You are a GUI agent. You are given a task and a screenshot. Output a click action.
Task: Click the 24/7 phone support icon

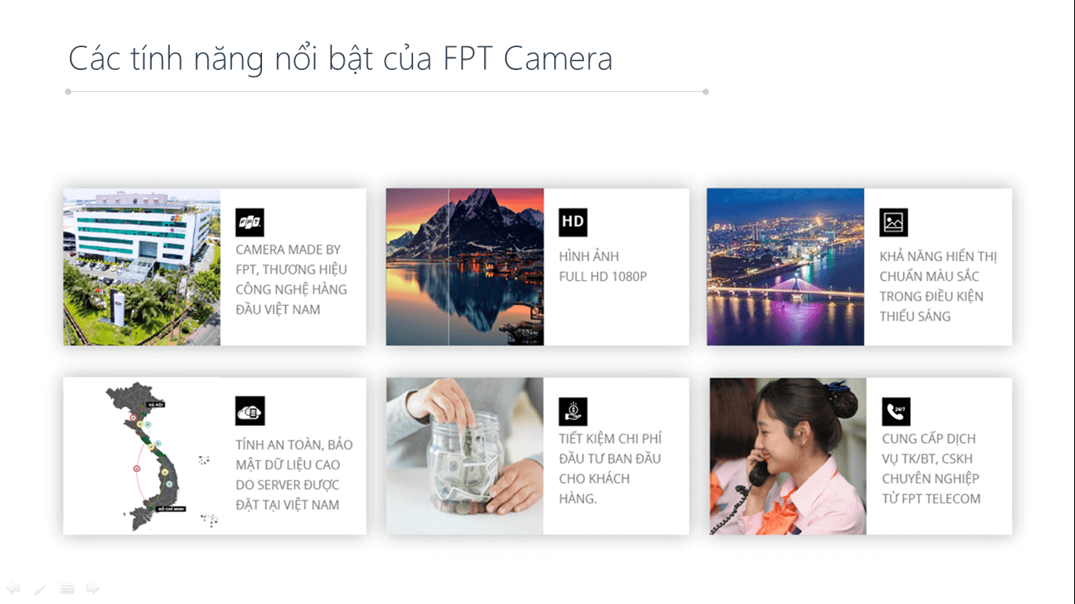[x=896, y=411]
